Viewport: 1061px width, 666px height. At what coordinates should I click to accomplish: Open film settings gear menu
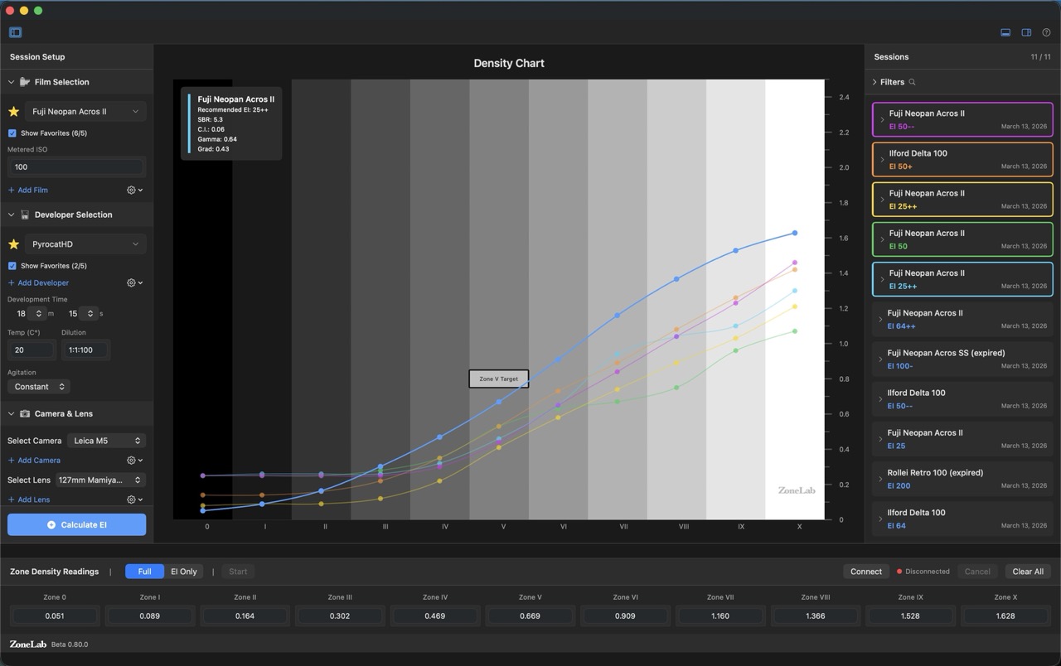(134, 190)
